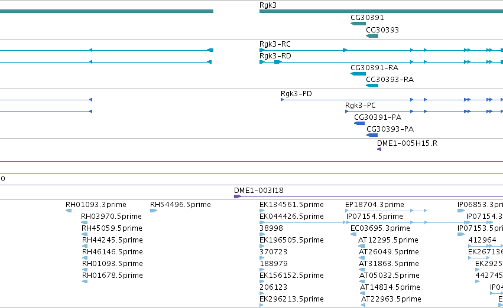Click the EP18704.3prime EST label
Image resolution: width=503 pixels, height=308 pixels.
[x=375, y=205]
